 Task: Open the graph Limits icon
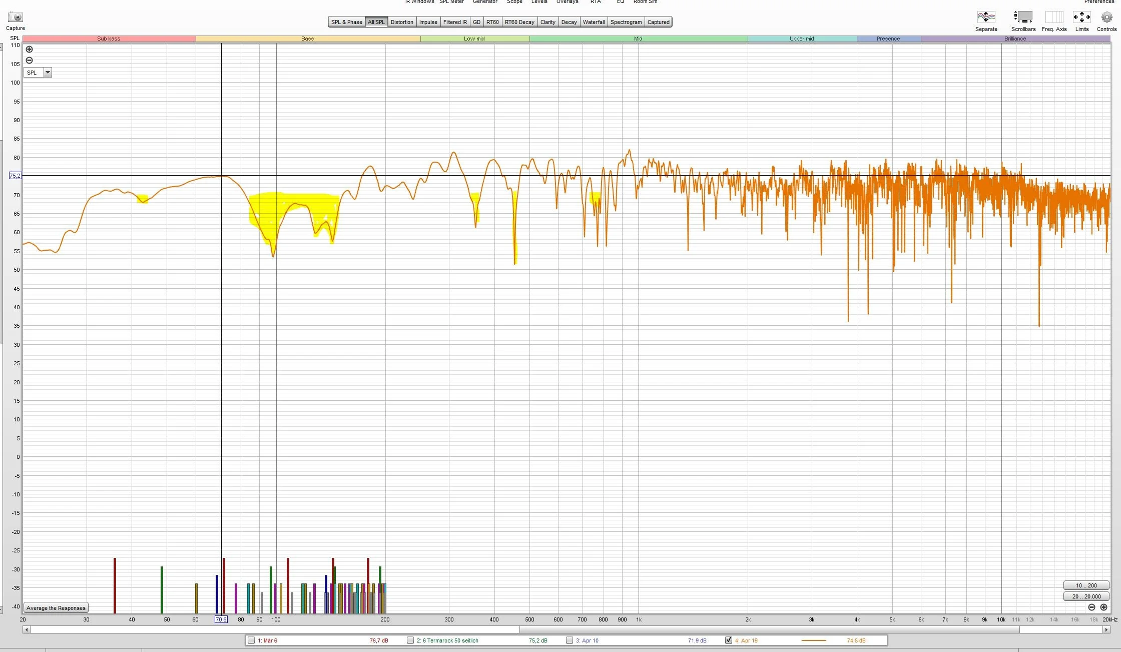click(x=1081, y=17)
